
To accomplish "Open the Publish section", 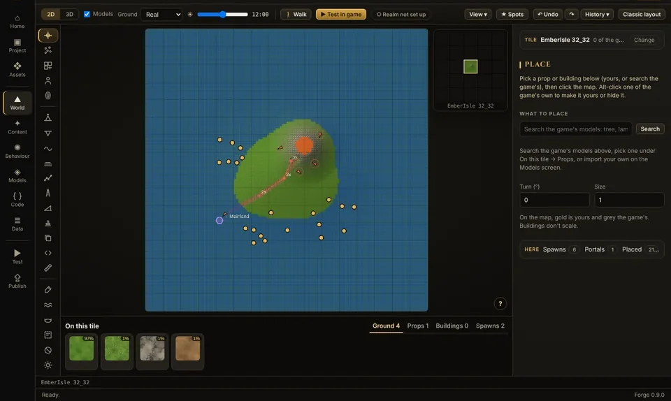I will click(x=17, y=281).
